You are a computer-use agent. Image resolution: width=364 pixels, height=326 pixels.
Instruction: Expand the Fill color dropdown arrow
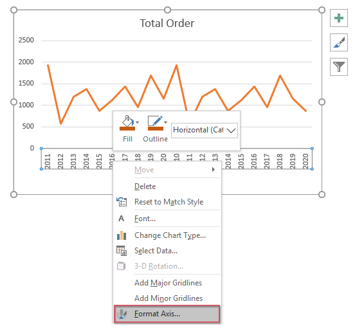[x=138, y=122]
